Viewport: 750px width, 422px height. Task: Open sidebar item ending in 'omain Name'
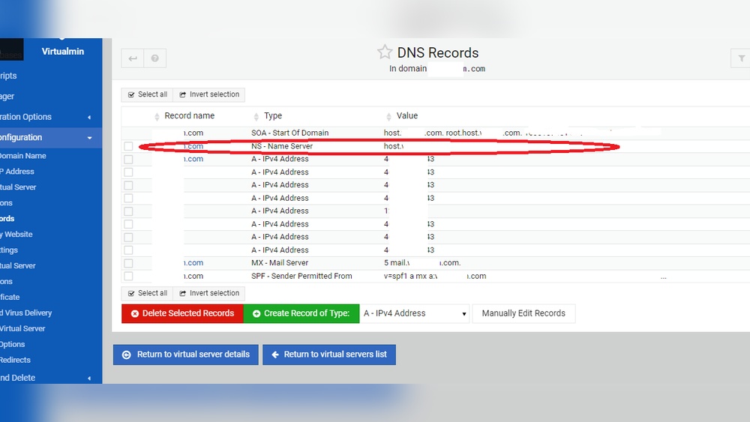pos(23,156)
